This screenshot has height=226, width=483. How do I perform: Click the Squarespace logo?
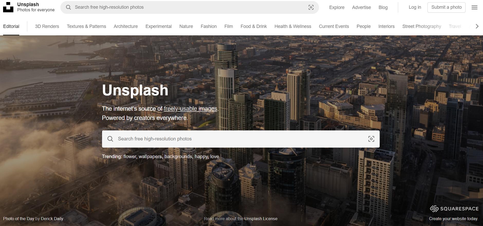click(x=454, y=209)
